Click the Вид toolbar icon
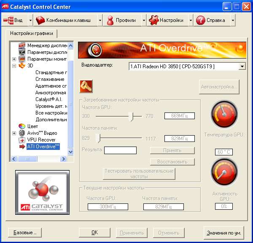This screenshot has height=243, width=253. pyautogui.click(x=8, y=20)
